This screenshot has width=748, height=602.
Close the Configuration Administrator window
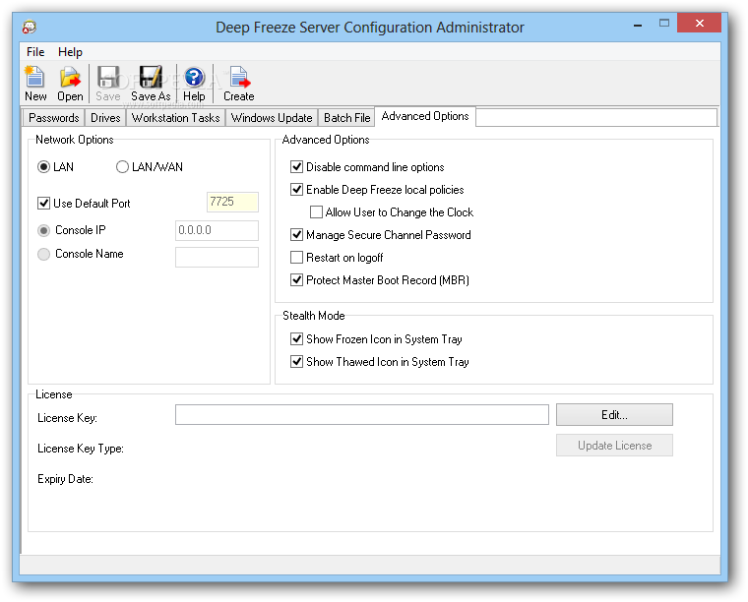click(x=700, y=23)
